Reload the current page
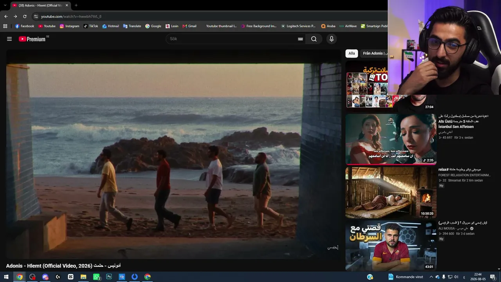Image resolution: width=501 pixels, height=282 pixels. (25, 16)
